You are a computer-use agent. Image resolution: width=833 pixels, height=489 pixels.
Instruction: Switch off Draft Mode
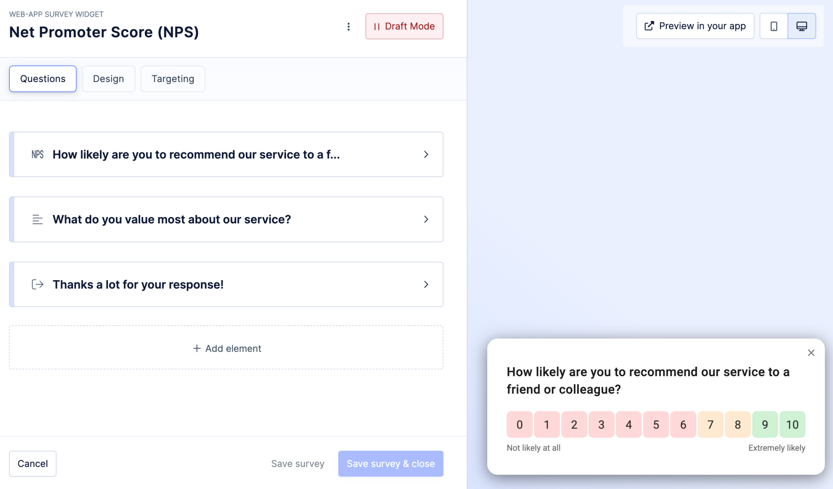click(x=404, y=26)
